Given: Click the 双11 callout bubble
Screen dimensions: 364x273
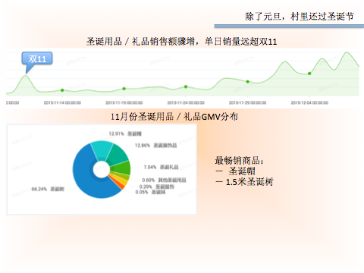Looking at the screenshot, I should [x=37, y=59].
